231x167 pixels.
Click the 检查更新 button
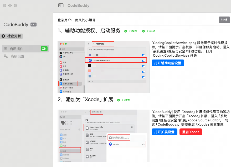12,36
